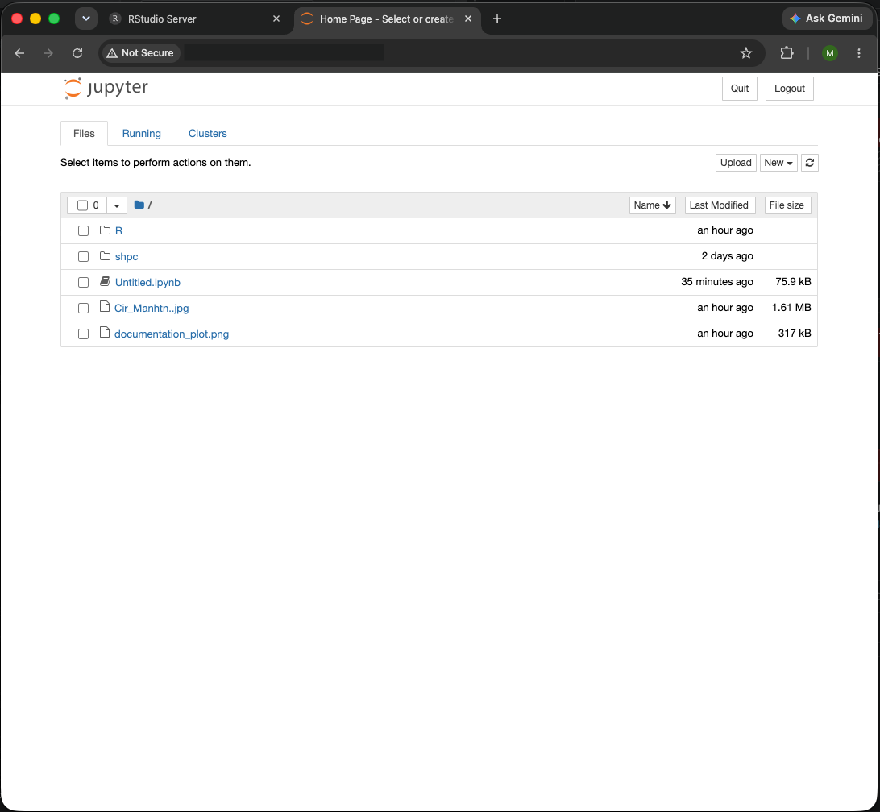Close the Jupyter Home Page tab
Screen dimensions: 880x812
coord(468,19)
